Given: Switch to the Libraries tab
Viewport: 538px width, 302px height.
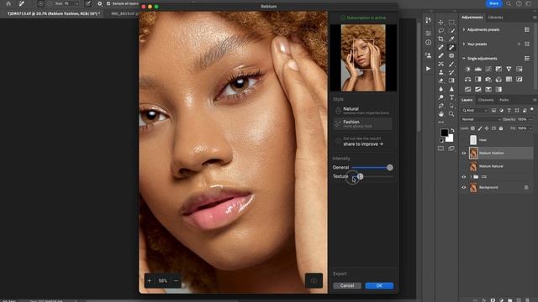Looking at the screenshot, I should pos(495,17).
